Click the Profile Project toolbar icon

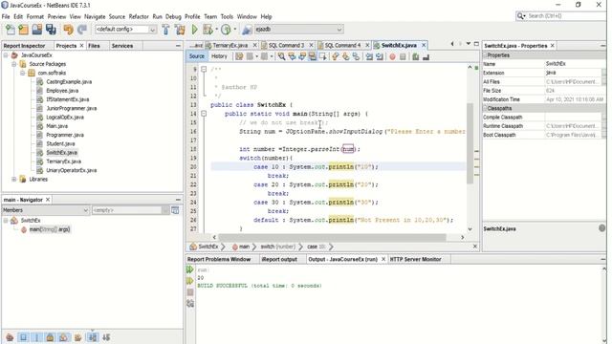tap(226, 30)
